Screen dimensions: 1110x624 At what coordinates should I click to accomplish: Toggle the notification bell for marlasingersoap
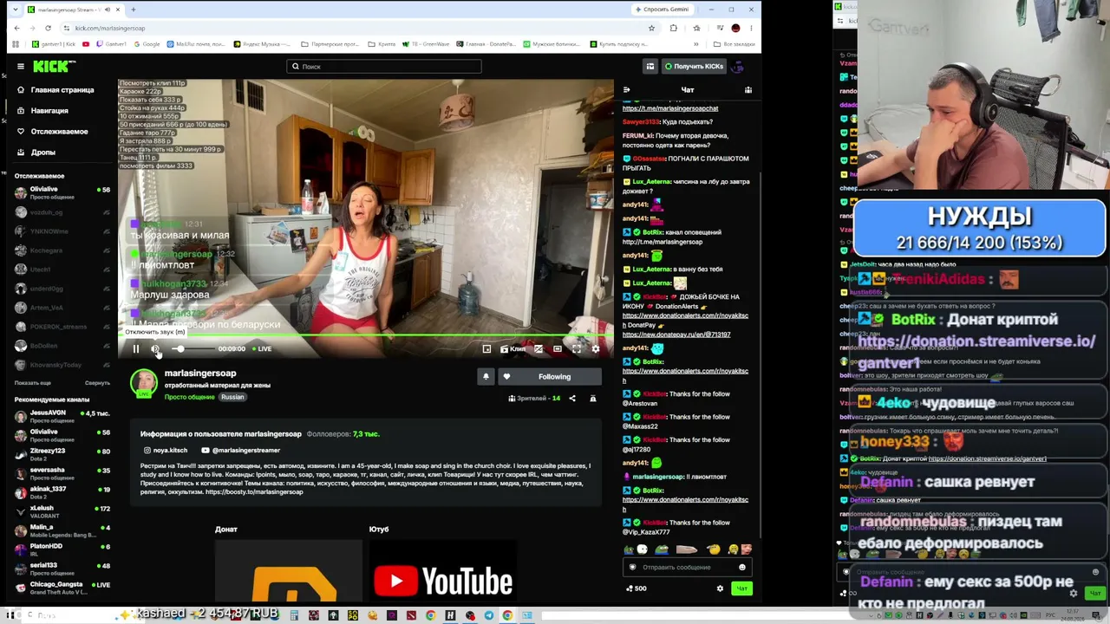click(486, 377)
